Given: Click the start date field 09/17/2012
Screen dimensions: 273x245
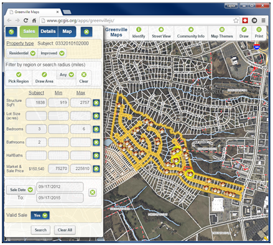Looking at the screenshot, I should click(x=60, y=187).
